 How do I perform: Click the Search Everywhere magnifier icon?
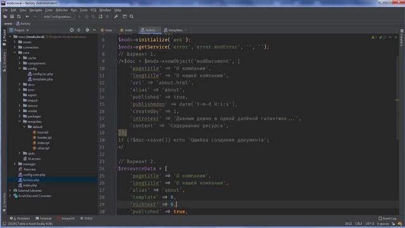click(132, 16)
